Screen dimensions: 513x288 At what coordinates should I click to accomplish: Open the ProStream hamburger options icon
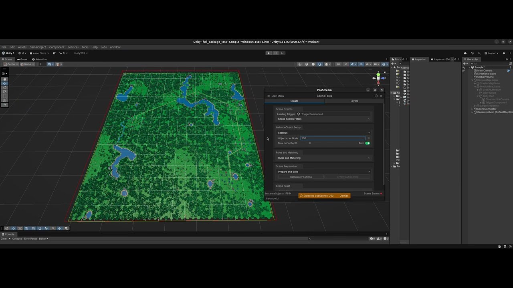click(x=381, y=96)
